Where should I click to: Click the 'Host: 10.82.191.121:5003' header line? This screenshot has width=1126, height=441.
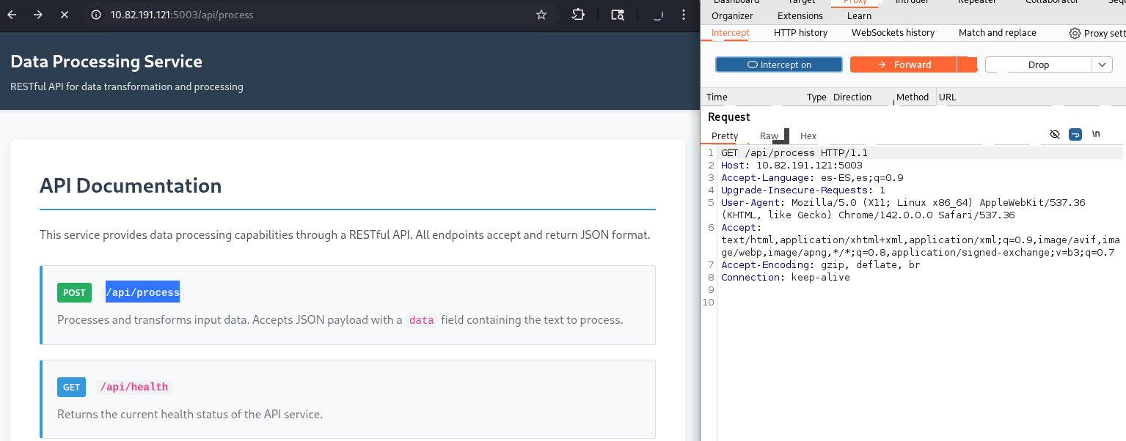tap(792, 166)
